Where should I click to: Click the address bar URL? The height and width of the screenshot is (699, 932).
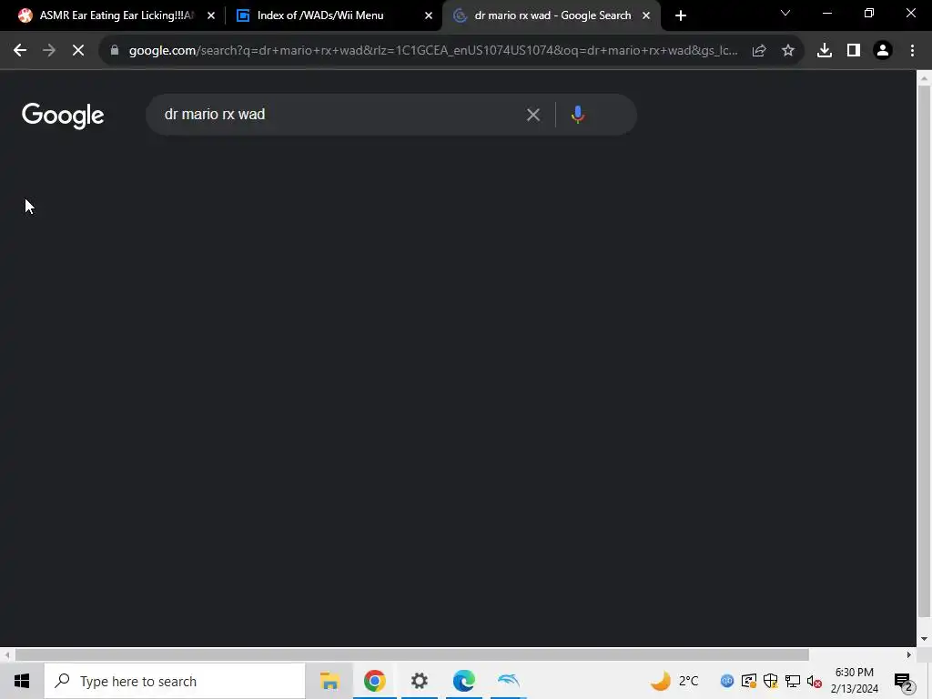(433, 51)
